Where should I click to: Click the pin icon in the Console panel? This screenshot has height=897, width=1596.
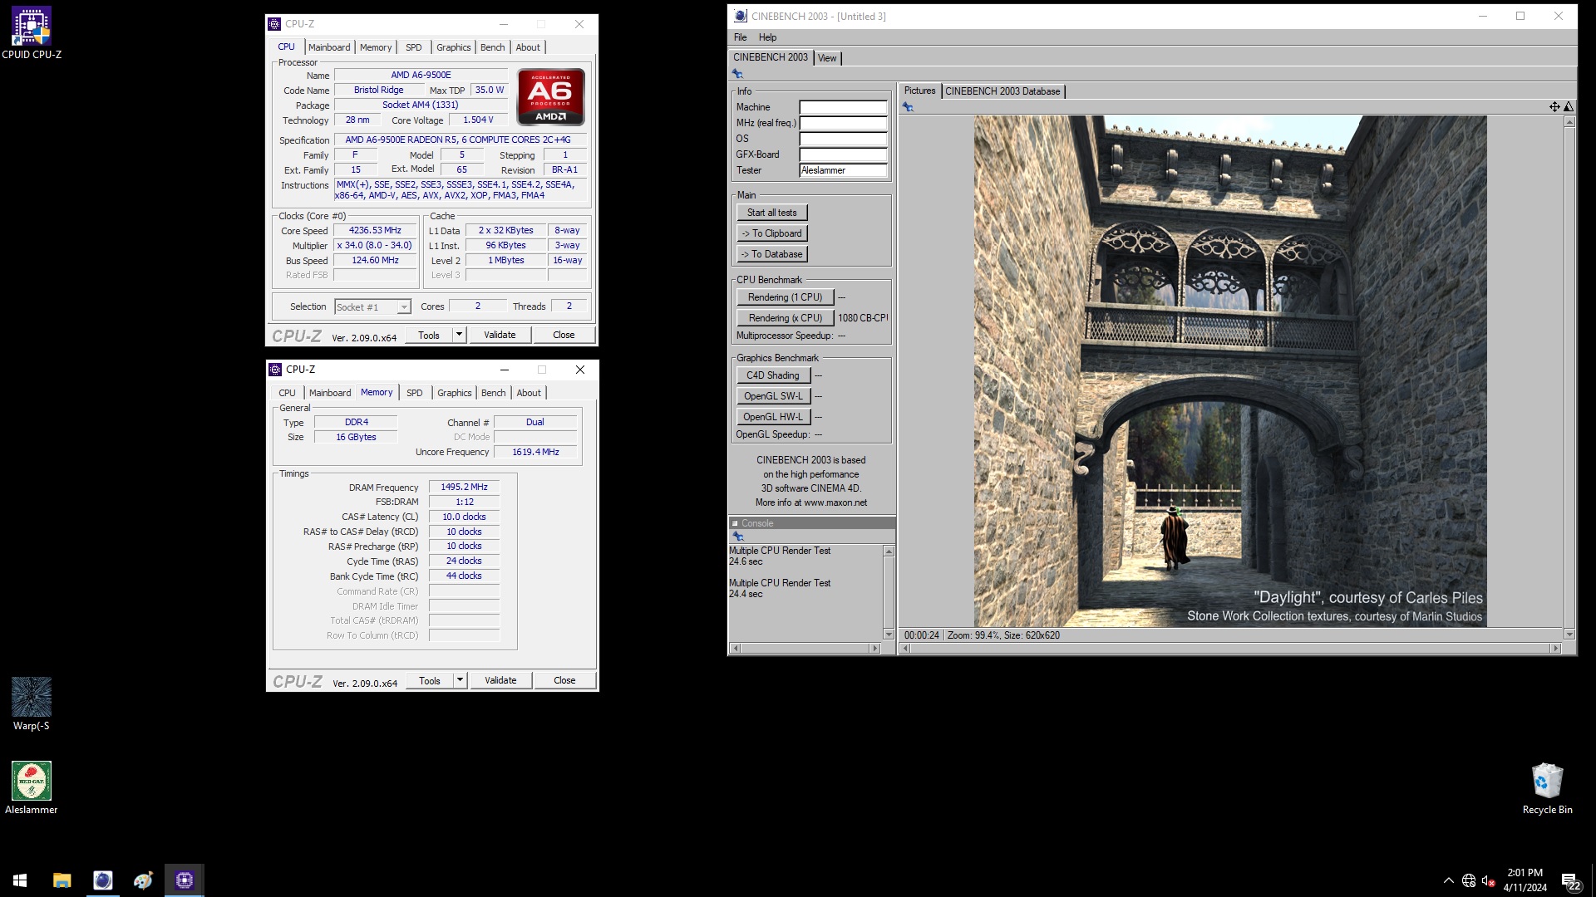coord(737,537)
